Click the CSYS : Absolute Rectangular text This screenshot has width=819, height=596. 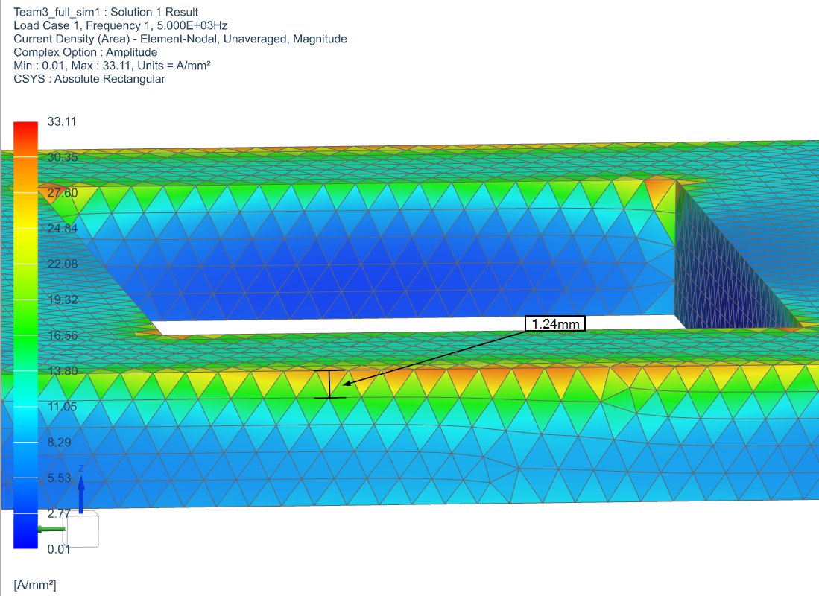point(89,79)
